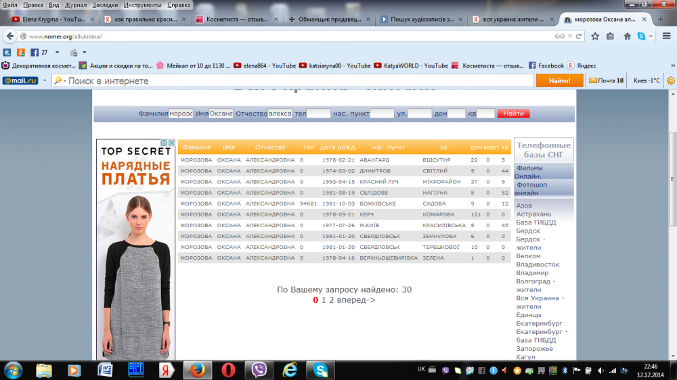Expand the Facebook toolbar counter dropdown

point(57,52)
